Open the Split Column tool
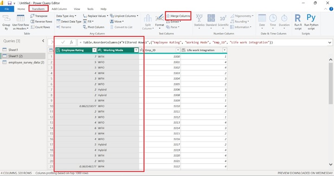This screenshot has width=334, height=176. click(x=148, y=22)
